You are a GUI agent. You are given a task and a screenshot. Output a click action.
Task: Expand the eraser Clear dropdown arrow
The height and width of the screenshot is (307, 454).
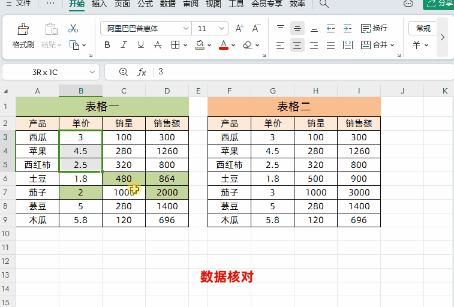pos(257,45)
